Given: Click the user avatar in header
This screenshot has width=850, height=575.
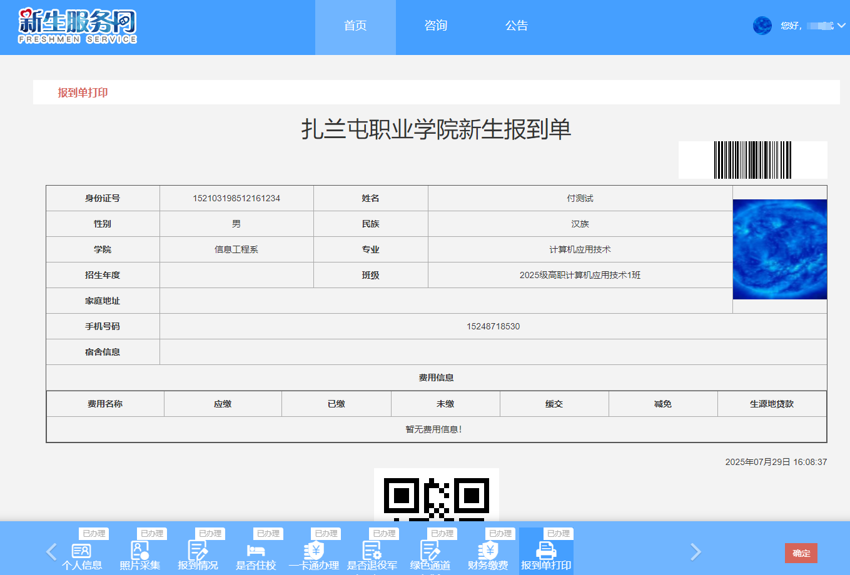Looking at the screenshot, I should [x=762, y=26].
